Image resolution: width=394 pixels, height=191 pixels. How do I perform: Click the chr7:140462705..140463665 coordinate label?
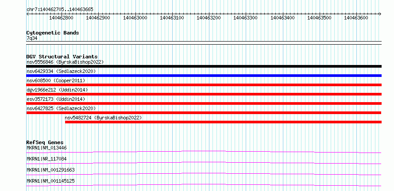pos(60,10)
